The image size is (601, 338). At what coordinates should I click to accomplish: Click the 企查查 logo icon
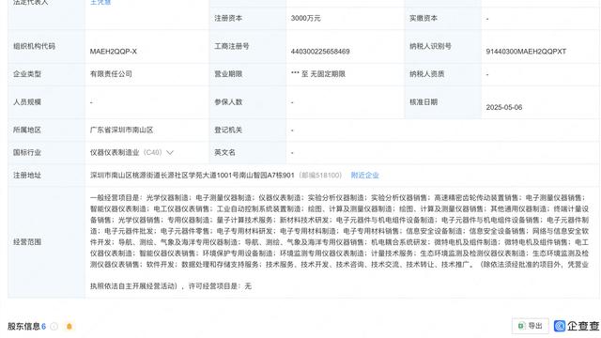tap(560, 326)
